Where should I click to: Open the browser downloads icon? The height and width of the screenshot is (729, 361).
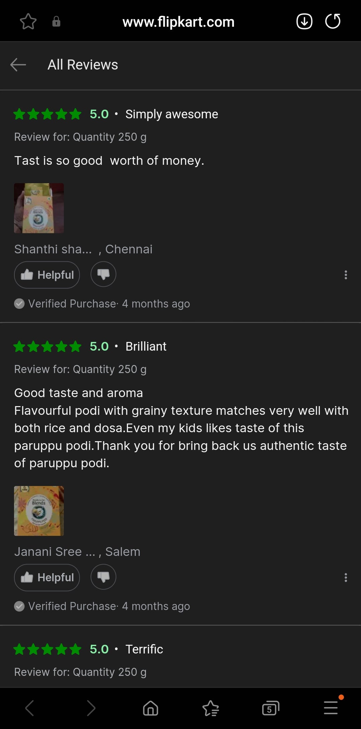tap(304, 21)
